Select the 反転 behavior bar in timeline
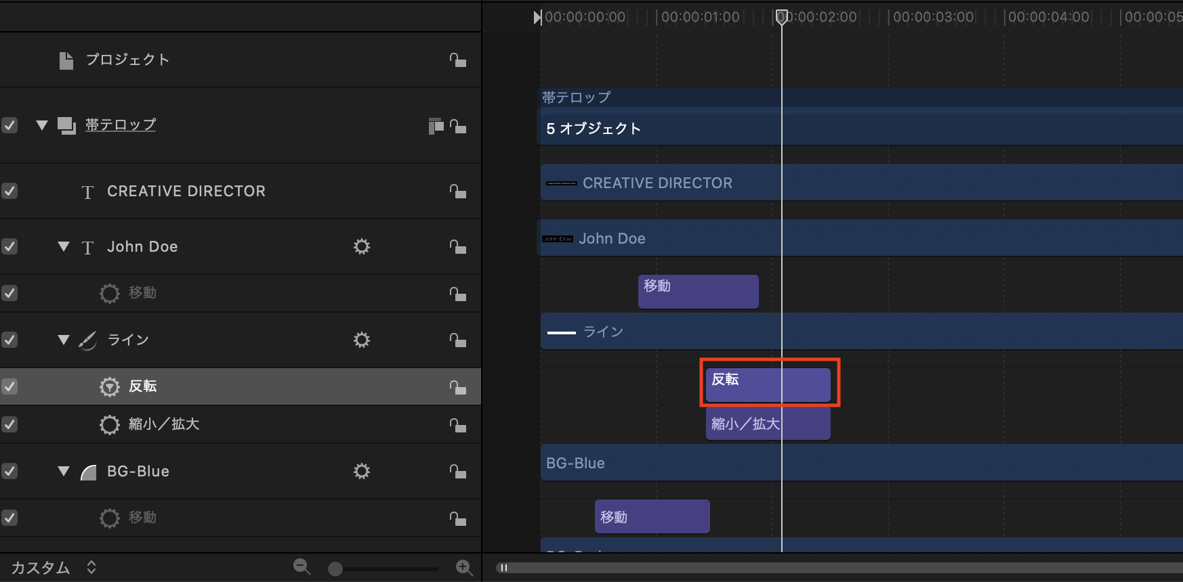Image resolution: width=1183 pixels, height=582 pixels. point(768,384)
